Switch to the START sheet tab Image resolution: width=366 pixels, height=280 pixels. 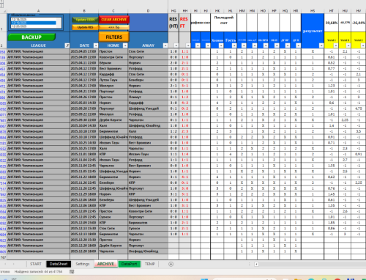tap(36, 264)
